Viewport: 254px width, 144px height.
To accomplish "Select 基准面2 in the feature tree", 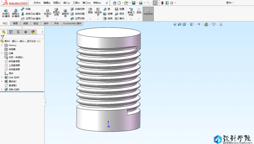I will pyautogui.click(x=12, y=85).
